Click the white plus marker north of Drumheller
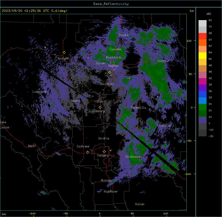Viewport: 222px width, 217px height. (x=158, y=97)
